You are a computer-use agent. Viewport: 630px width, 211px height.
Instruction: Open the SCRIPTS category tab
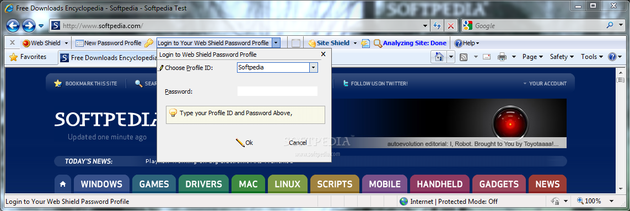coord(335,185)
